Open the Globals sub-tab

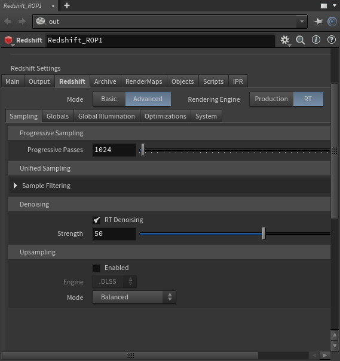[x=57, y=116]
